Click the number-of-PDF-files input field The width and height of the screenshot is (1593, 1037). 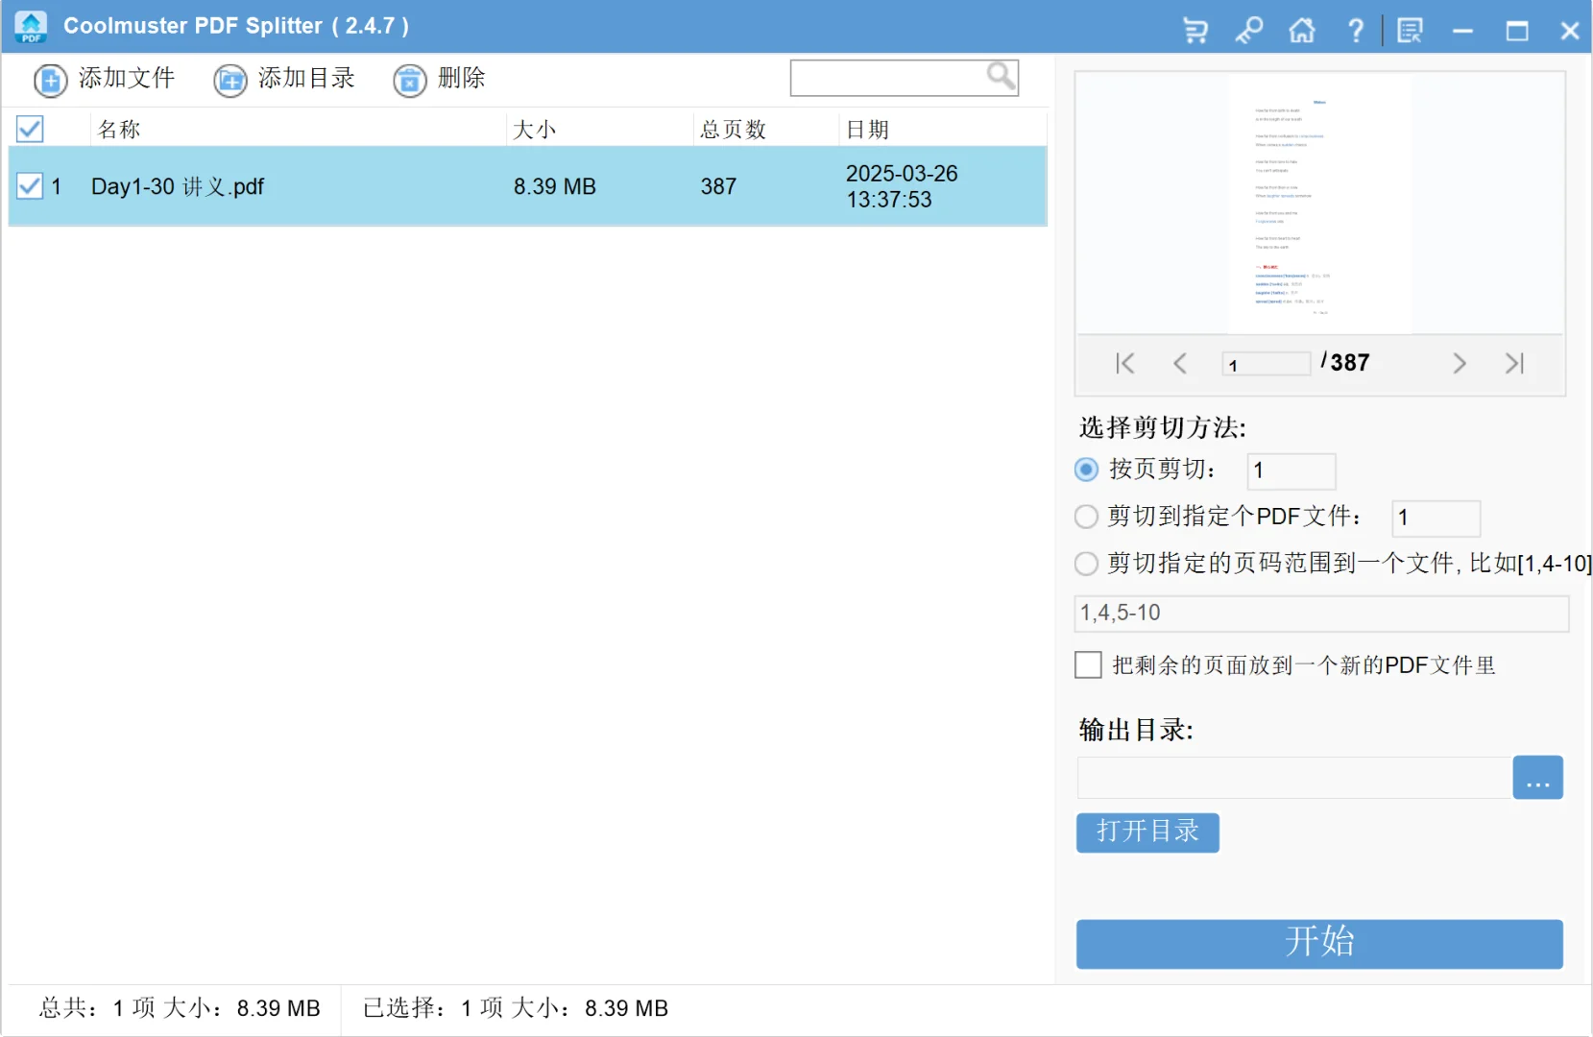point(1436,518)
